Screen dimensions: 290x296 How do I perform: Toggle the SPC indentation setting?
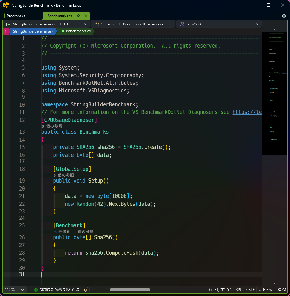coord(239,289)
